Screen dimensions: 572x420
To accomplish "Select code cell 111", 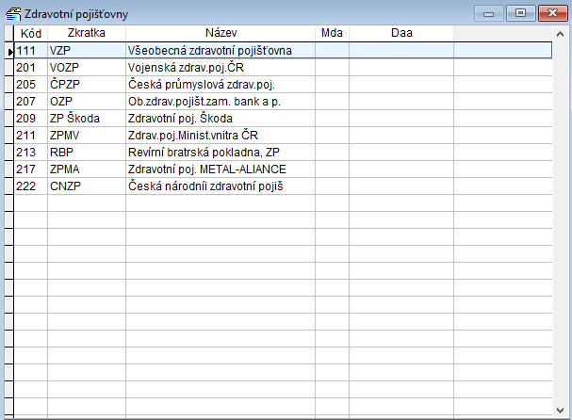I will pyautogui.click(x=31, y=51).
